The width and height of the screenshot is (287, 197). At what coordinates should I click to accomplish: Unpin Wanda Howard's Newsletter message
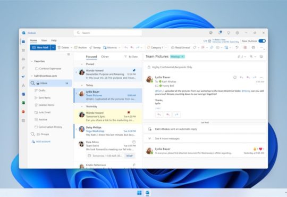(134, 70)
